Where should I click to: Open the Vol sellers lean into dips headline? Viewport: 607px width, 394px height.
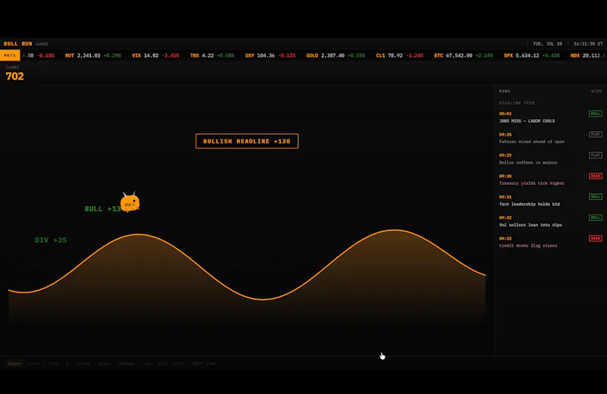click(x=530, y=225)
